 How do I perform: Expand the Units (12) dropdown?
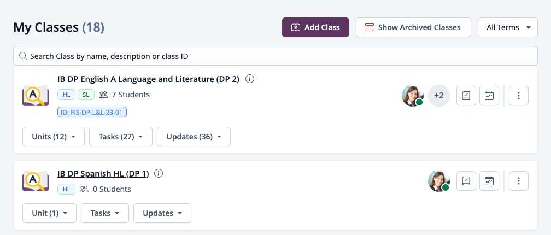pos(54,137)
